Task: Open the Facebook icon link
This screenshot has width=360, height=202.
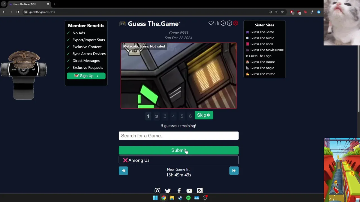Action: (x=179, y=191)
